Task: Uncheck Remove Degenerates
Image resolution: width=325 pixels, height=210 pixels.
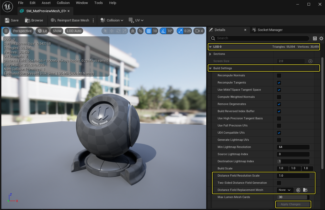Action: click(x=279, y=104)
